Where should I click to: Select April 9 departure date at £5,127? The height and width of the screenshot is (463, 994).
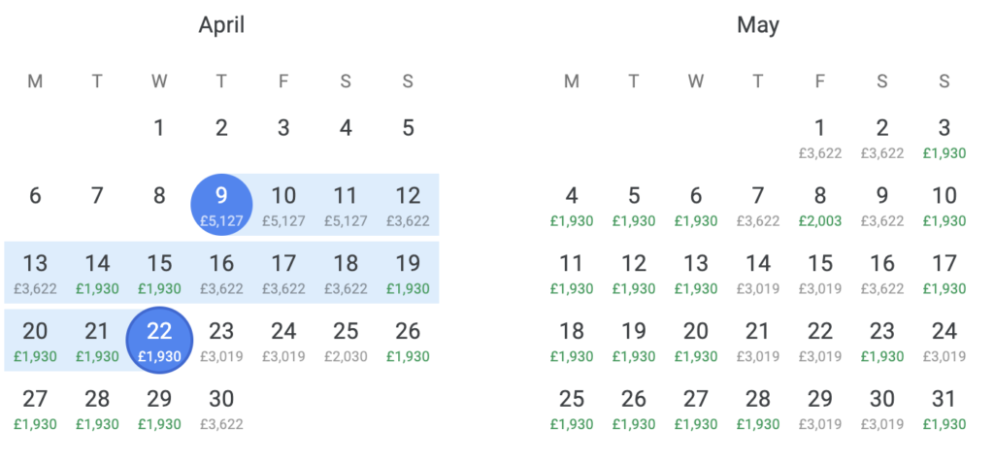click(221, 205)
